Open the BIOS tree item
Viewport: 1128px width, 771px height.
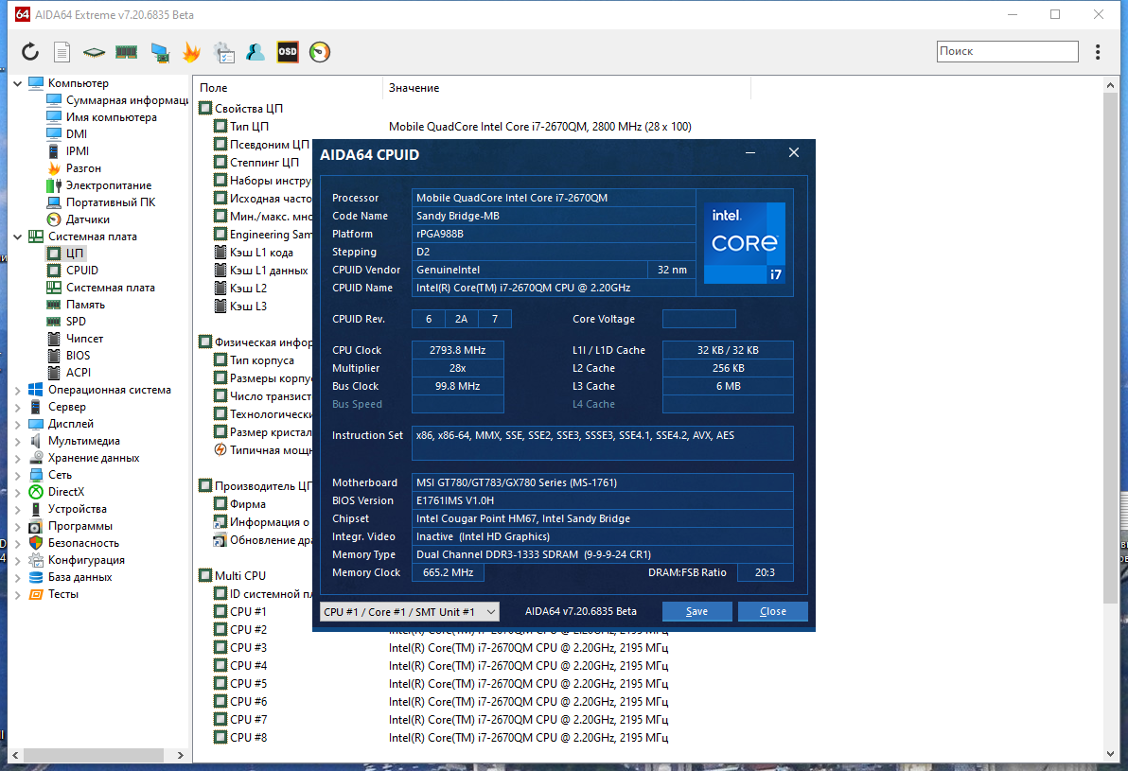(68, 356)
